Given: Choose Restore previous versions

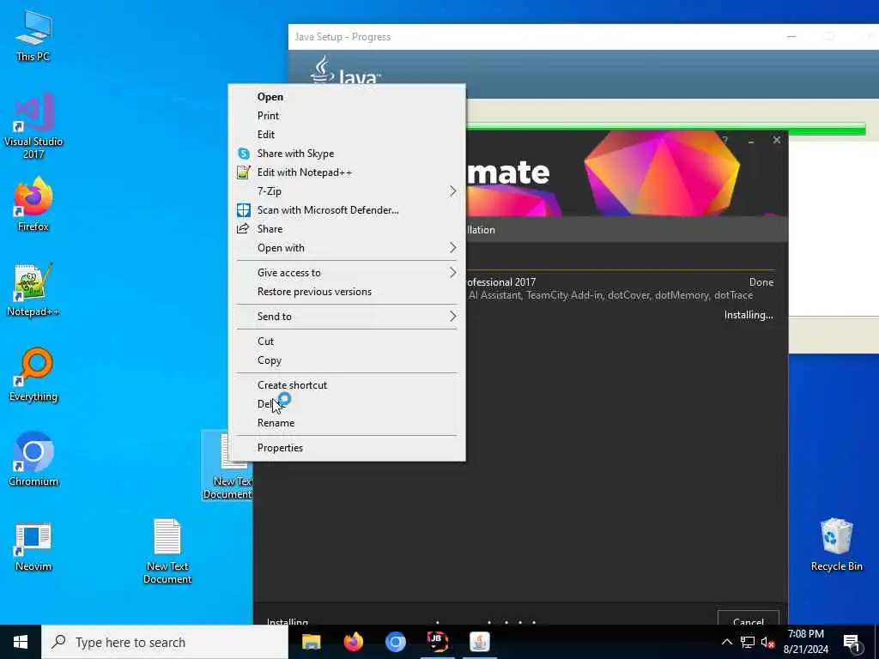Looking at the screenshot, I should coord(347,292).
